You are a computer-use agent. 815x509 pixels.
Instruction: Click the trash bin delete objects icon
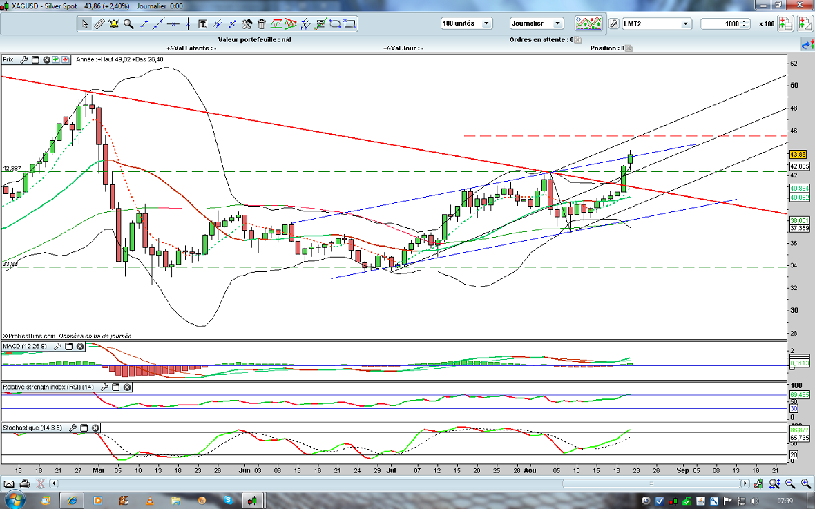point(262,23)
